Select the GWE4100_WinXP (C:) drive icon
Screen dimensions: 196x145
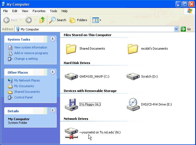coord(71,76)
